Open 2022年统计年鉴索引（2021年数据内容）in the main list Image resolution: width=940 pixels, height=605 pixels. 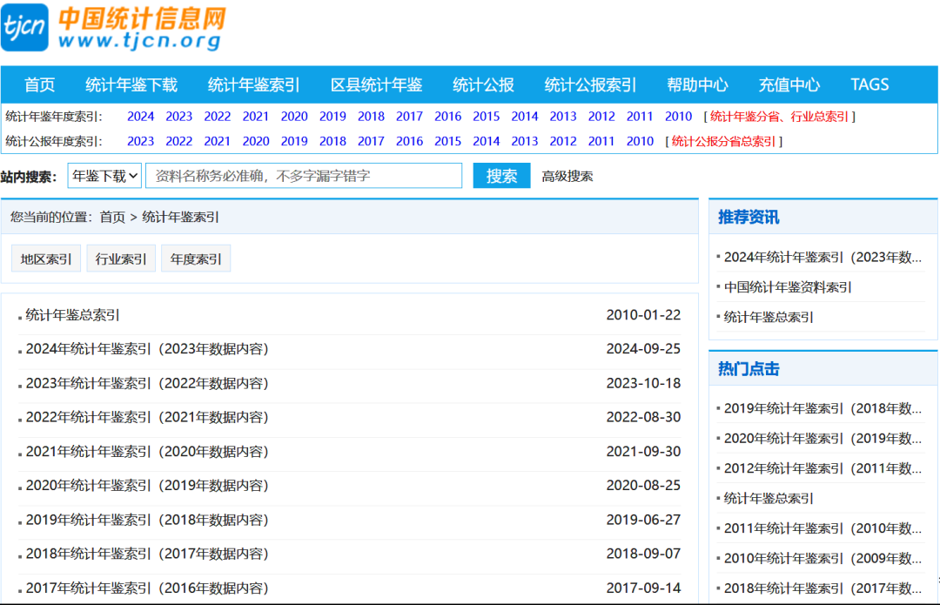(x=147, y=417)
